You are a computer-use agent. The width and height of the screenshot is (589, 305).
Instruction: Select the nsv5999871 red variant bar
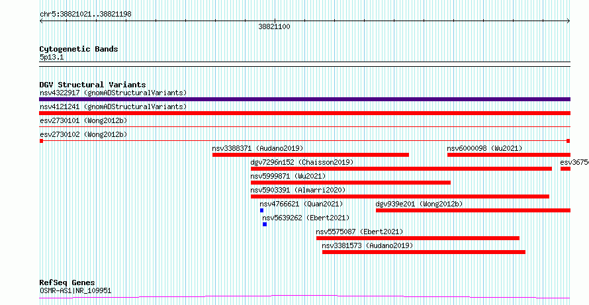point(351,183)
